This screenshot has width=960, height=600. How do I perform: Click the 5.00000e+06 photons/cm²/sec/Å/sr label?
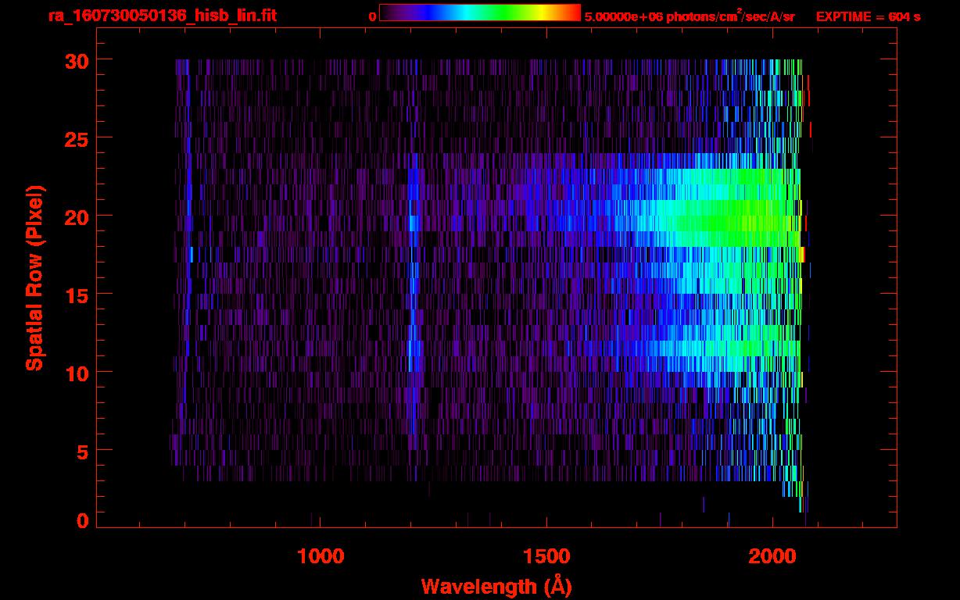click(x=690, y=16)
